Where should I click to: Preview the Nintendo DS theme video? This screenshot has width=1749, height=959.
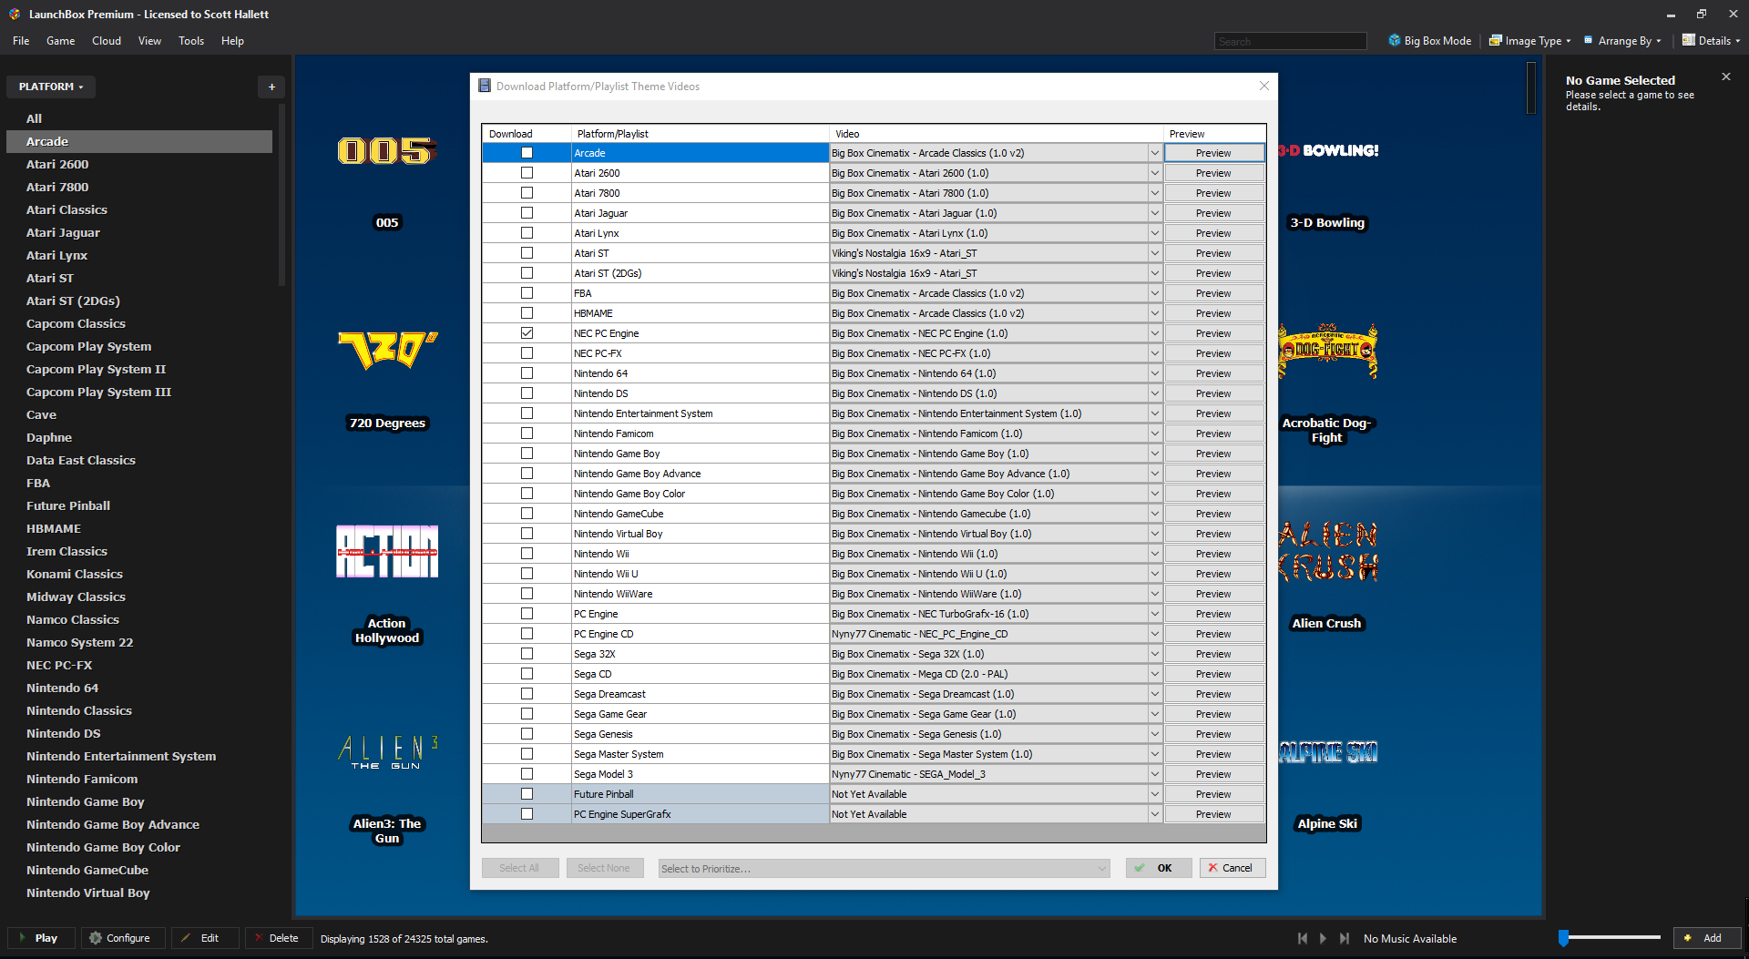click(x=1213, y=393)
